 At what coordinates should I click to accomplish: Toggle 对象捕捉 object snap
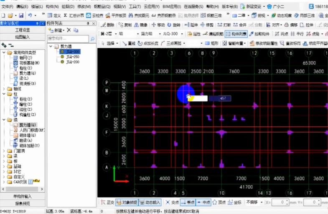pos(127,202)
